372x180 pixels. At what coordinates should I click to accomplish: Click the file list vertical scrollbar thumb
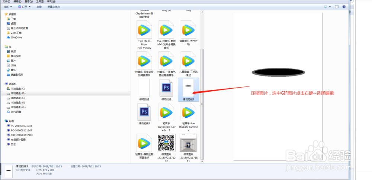point(202,104)
